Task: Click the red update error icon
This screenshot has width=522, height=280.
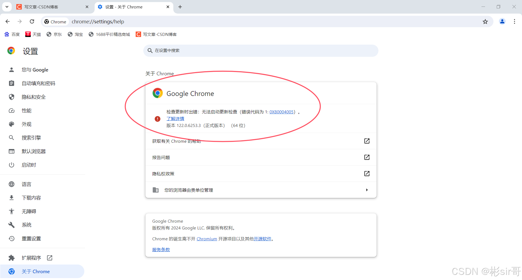Action: tap(157, 119)
